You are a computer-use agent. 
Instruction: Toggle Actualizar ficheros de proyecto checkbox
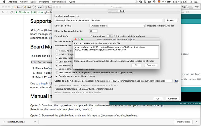(57, 72)
